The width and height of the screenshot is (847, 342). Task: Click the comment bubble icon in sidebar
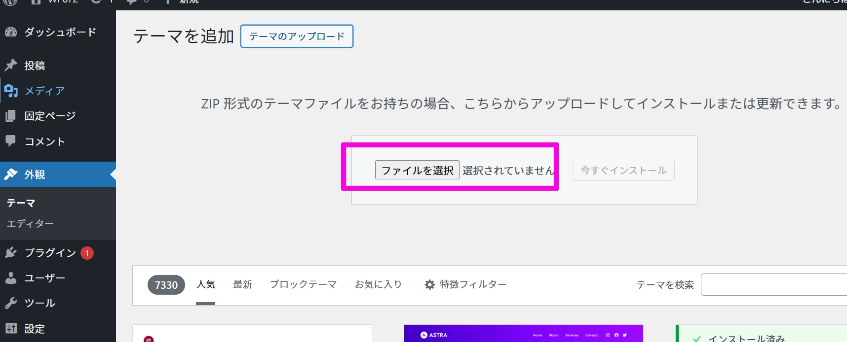tap(11, 141)
